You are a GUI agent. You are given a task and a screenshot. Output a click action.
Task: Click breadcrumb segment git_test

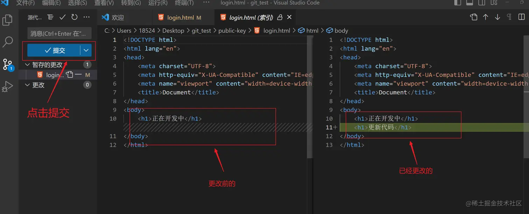click(201, 31)
